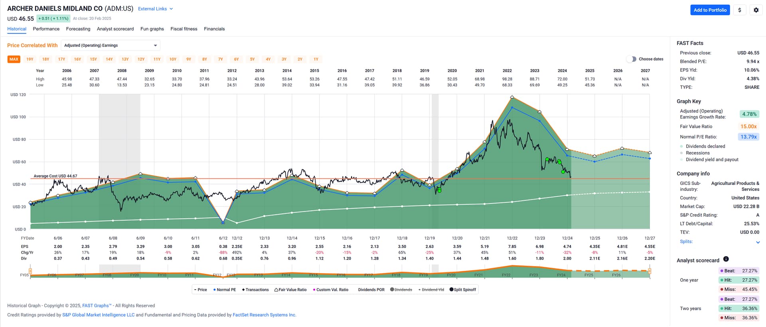Select the 1Y time range

[316, 59]
